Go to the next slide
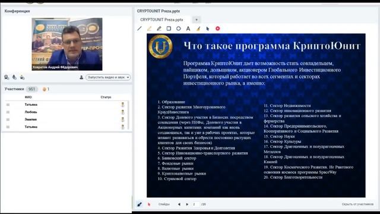 187,204
